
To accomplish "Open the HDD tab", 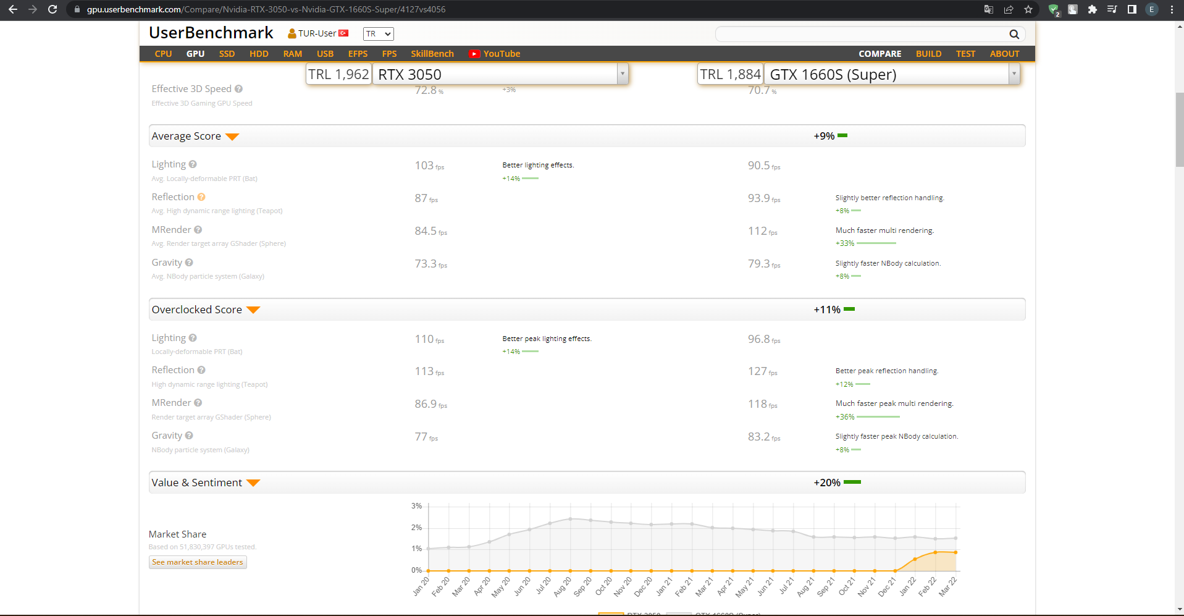I will (x=259, y=54).
